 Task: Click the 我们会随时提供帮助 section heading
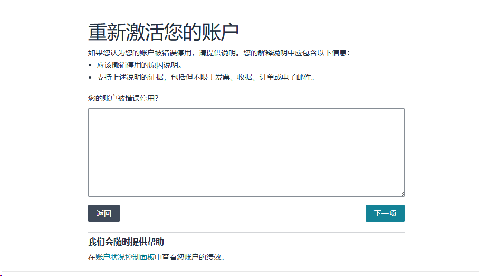126,242
